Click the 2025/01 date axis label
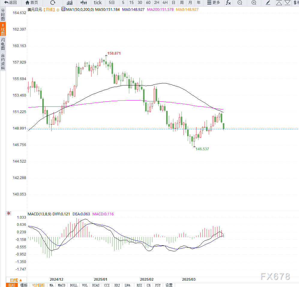The width and height of the screenshot is (299, 287). (100, 280)
